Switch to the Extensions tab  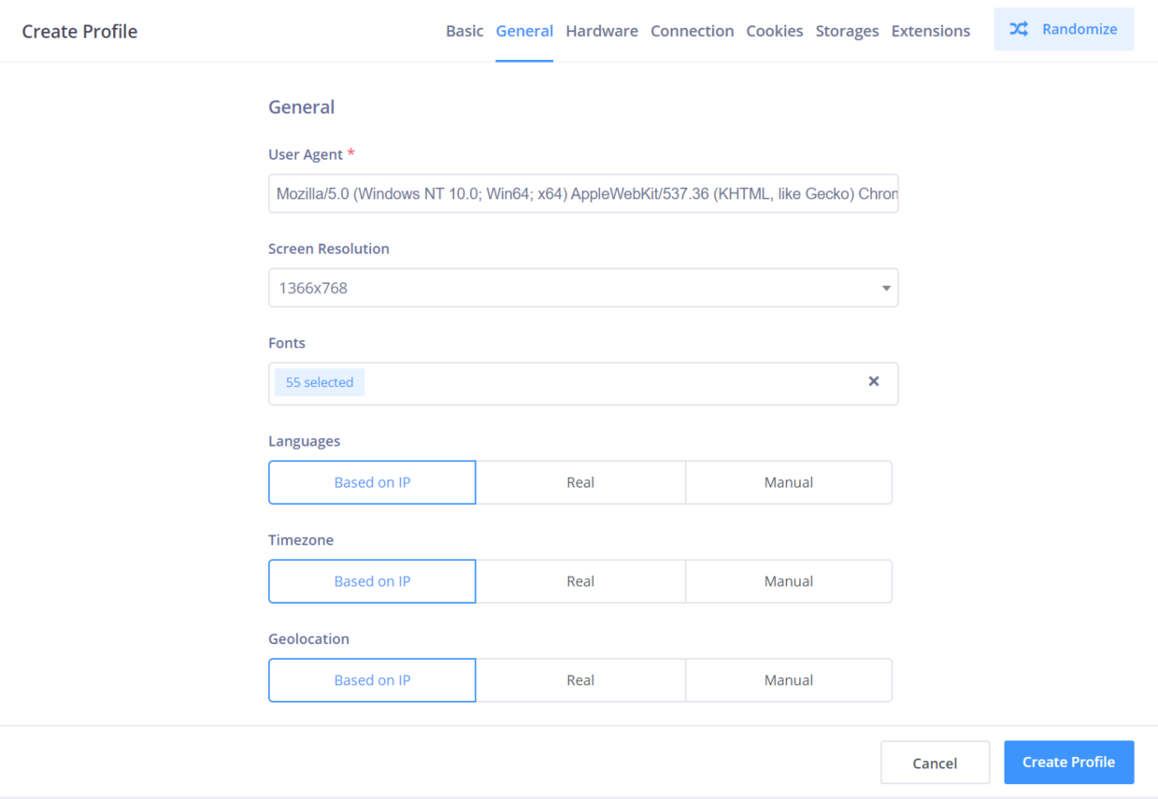pyautogui.click(x=930, y=31)
